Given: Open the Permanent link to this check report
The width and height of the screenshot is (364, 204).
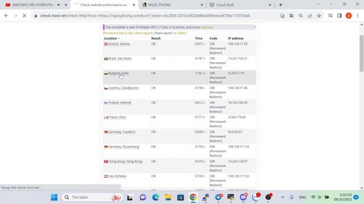Looking at the screenshot, I should [x=127, y=33].
